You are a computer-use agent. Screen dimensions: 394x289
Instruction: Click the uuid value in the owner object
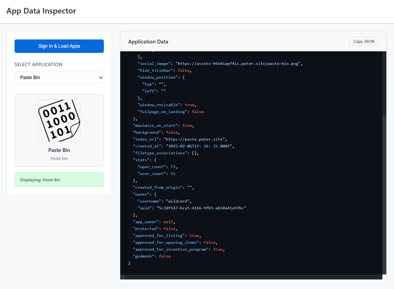click(201, 208)
